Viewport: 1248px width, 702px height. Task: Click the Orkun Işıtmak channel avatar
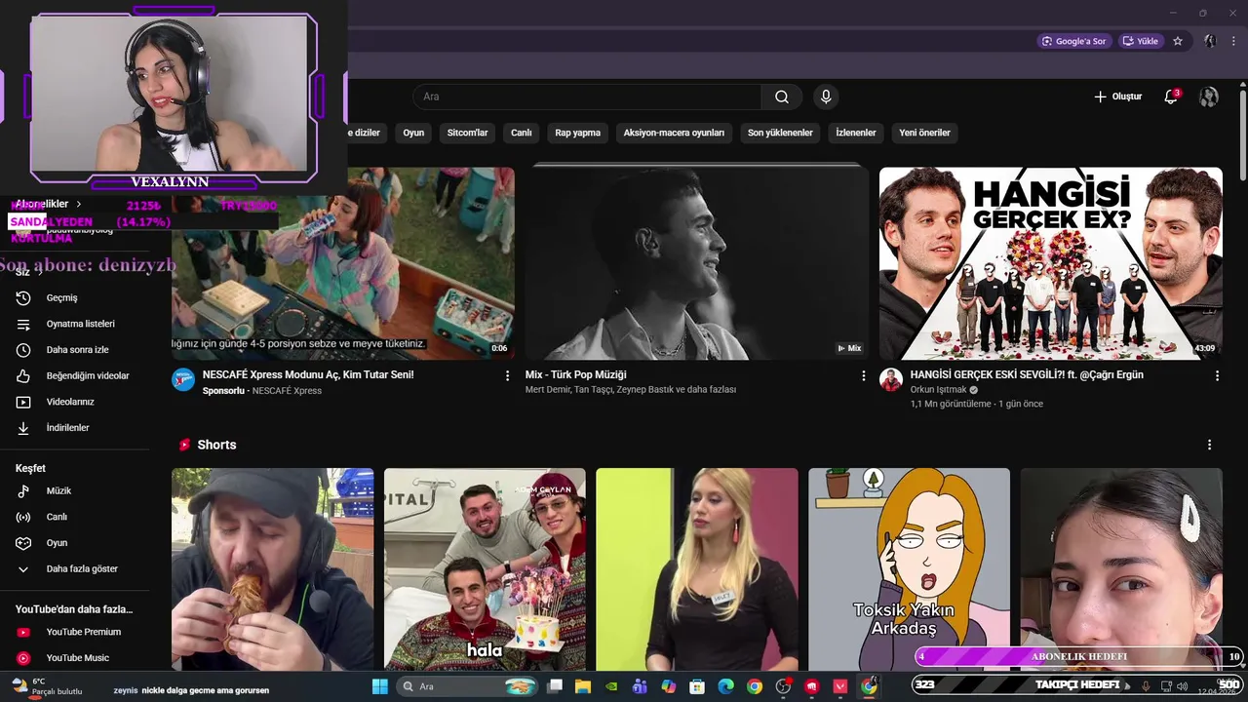pos(891,379)
